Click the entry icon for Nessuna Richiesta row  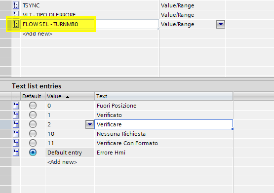click(16, 134)
